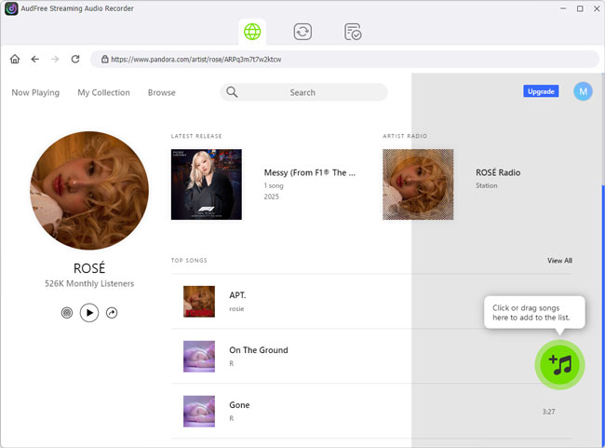
Task: Click the pandora.com URL address field
Action: click(344, 59)
